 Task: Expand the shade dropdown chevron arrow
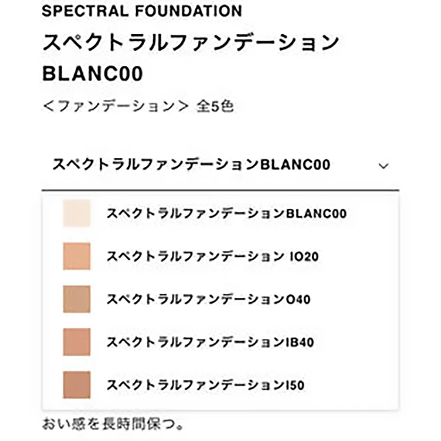click(384, 166)
